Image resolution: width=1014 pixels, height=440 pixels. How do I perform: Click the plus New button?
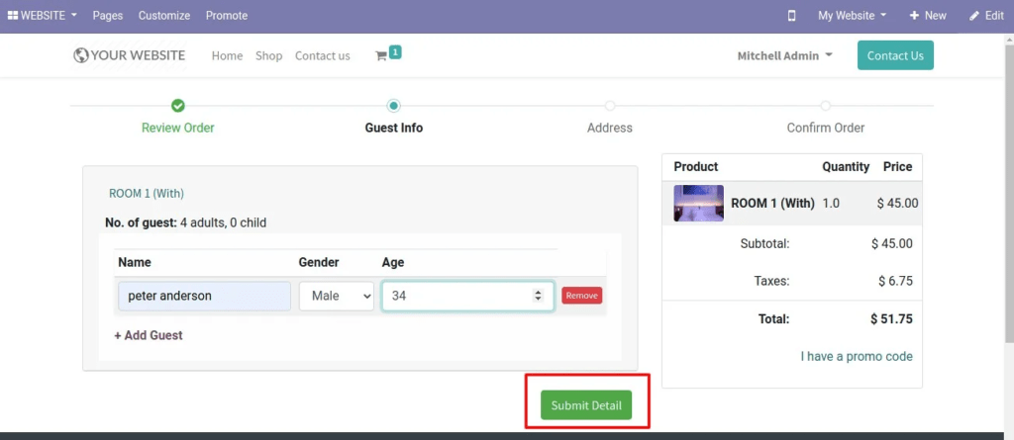tap(928, 16)
